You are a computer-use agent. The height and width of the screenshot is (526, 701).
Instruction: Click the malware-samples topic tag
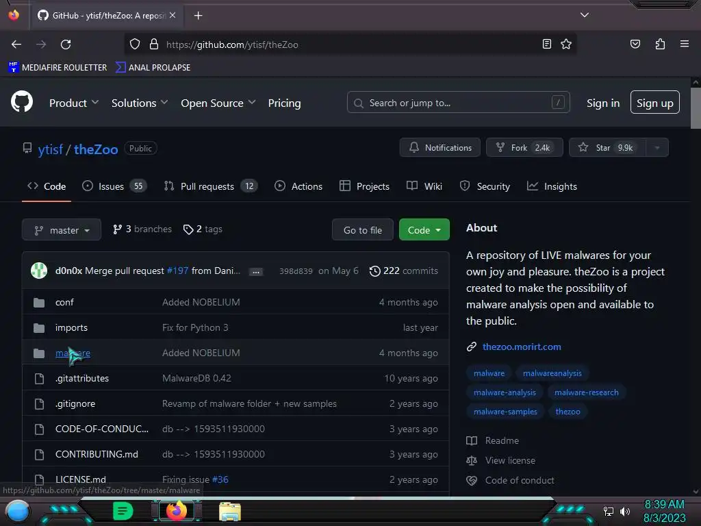click(x=505, y=412)
